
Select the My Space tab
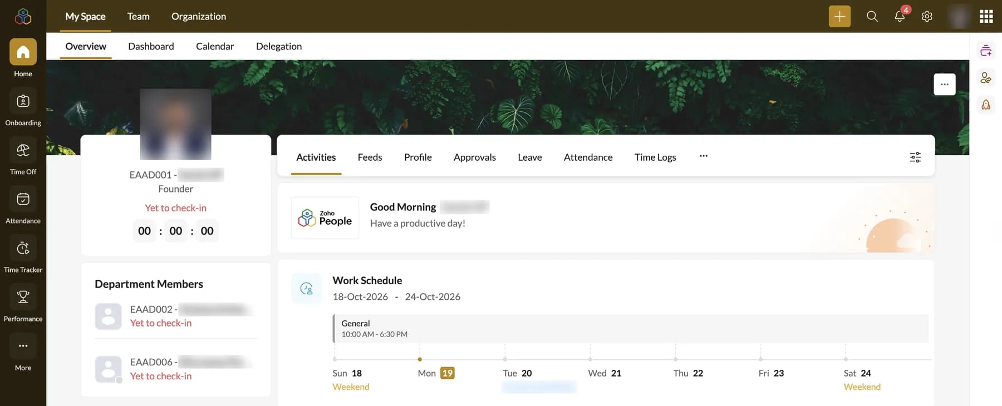[85, 16]
